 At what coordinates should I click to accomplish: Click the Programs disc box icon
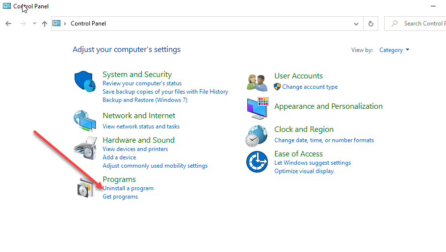[x=85, y=187]
